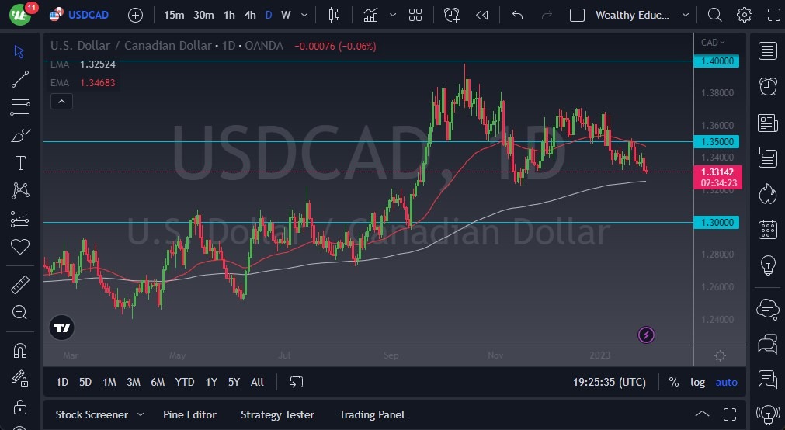Activate the zoom in tool
The width and height of the screenshot is (785, 430).
(19, 312)
